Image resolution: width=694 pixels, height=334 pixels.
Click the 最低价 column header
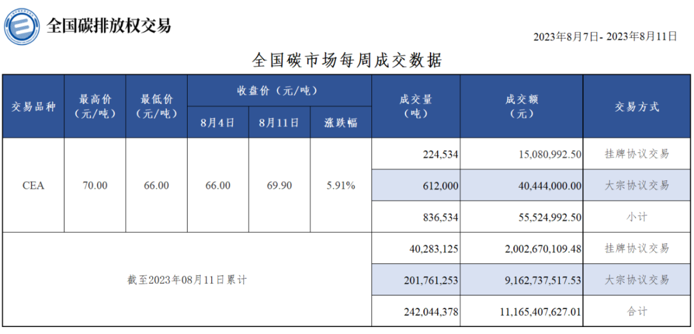tap(157, 107)
